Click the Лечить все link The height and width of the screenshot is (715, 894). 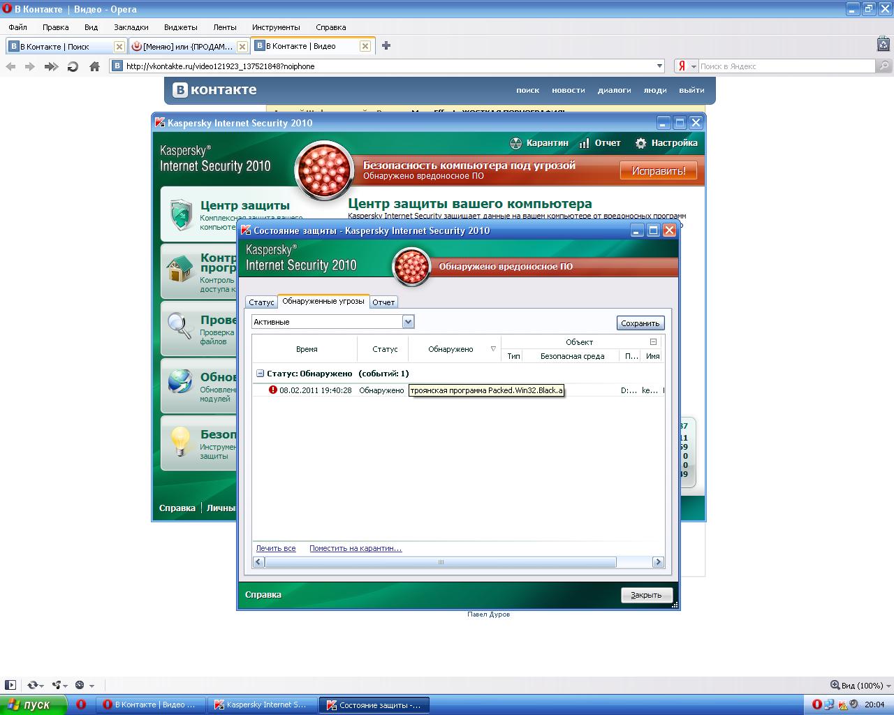click(276, 548)
